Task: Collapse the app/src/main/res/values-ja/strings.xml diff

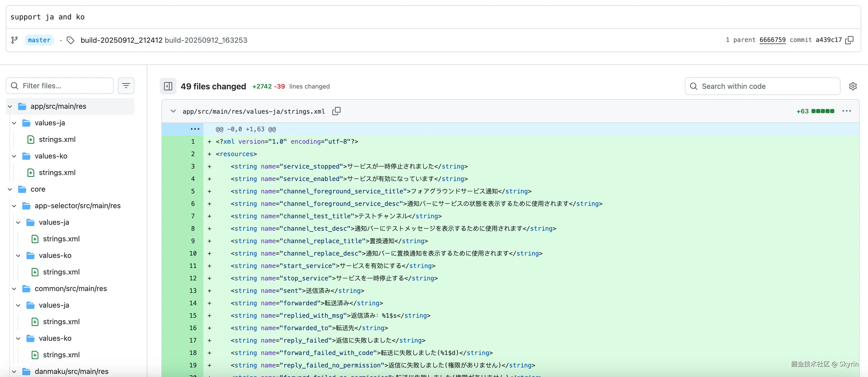Action: pos(173,111)
